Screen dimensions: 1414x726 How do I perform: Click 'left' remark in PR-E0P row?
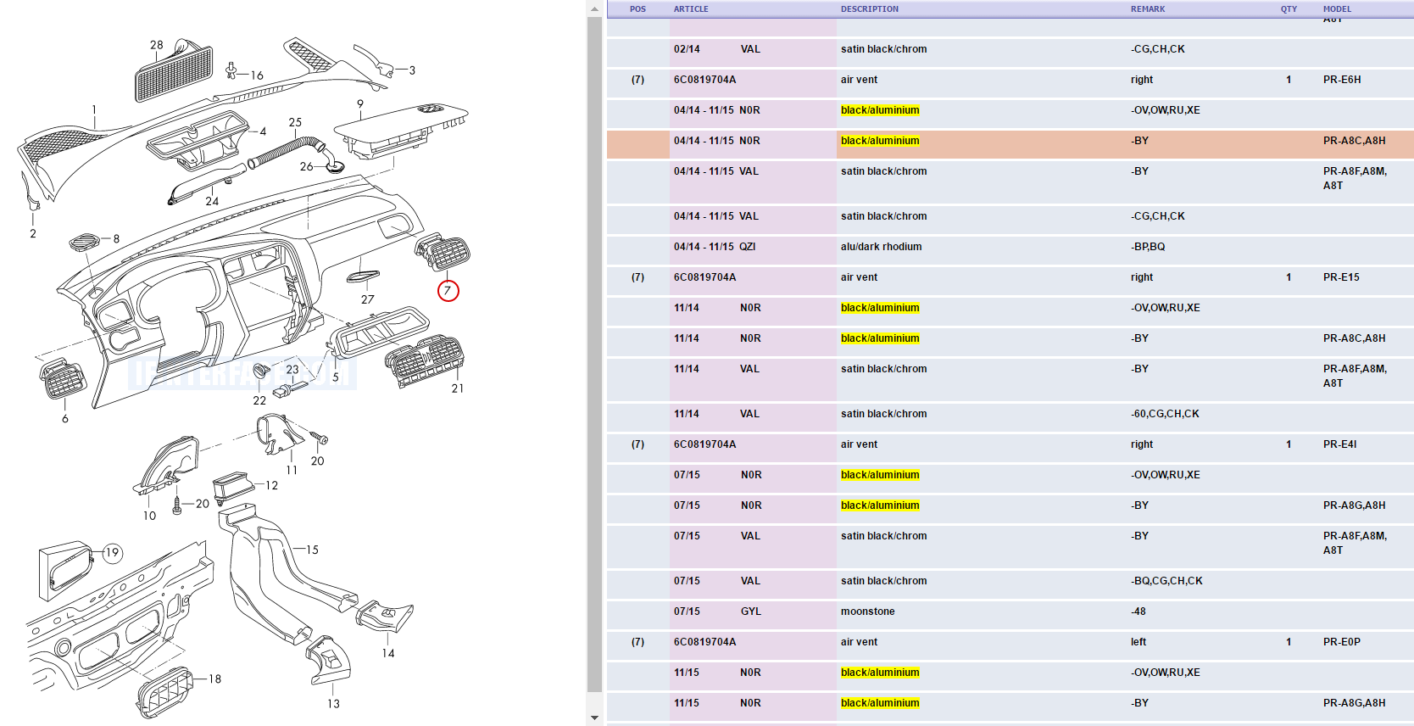pos(1138,642)
